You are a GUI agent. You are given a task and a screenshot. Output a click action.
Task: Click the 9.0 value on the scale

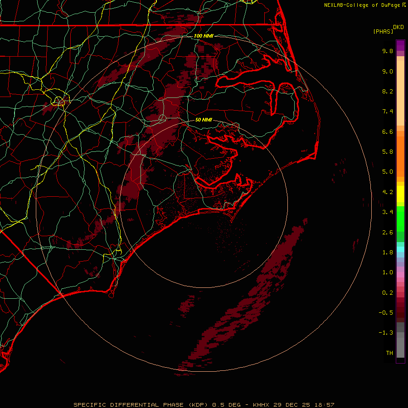coord(388,71)
